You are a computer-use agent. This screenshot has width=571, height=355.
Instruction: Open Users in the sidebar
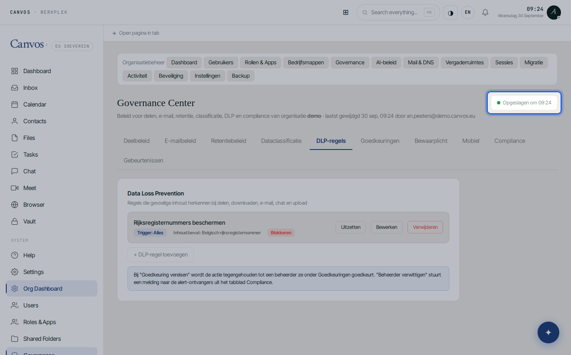coord(52,305)
